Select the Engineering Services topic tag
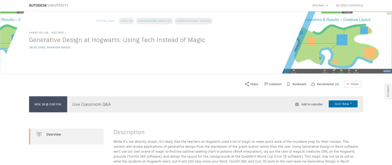 click(154, 21)
